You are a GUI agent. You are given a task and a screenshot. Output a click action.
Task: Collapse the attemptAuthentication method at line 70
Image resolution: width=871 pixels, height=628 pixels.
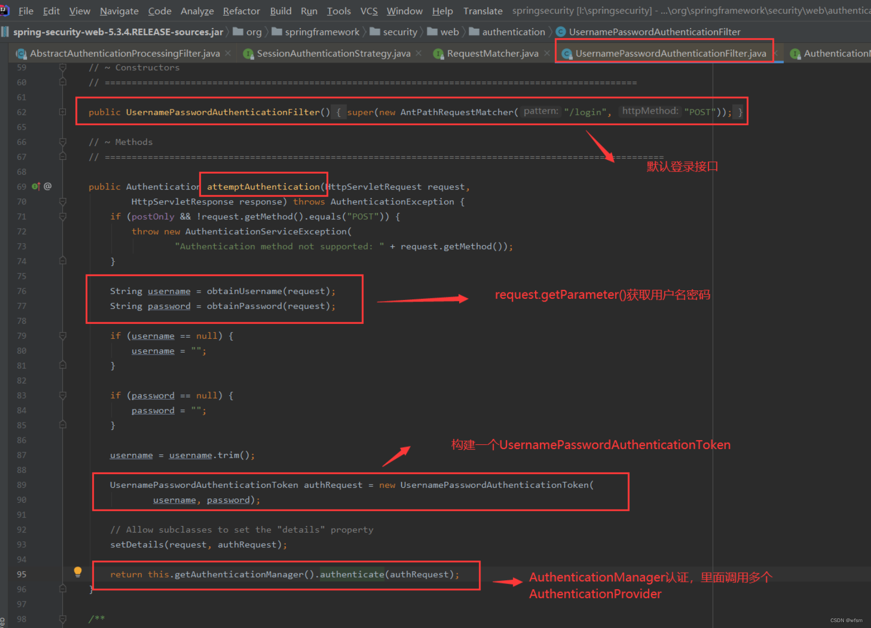tap(63, 201)
